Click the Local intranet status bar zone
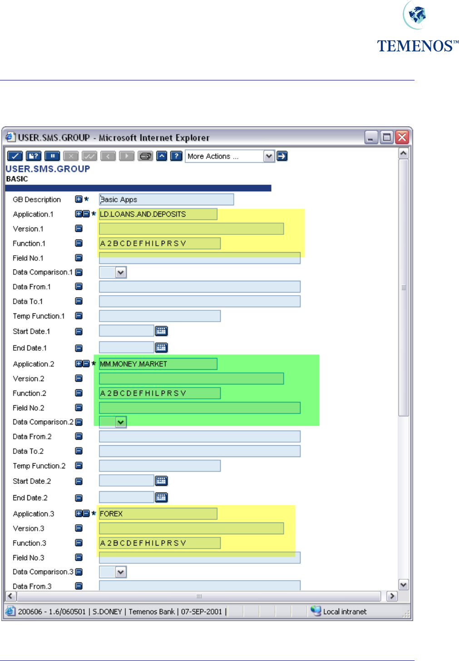 [x=339, y=611]
